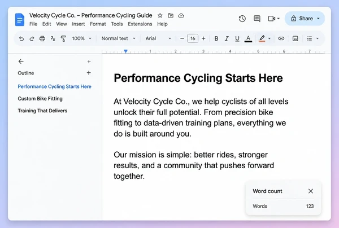The image size is (339, 228).
Task: Toggle the bulleted list
Action: point(310,38)
